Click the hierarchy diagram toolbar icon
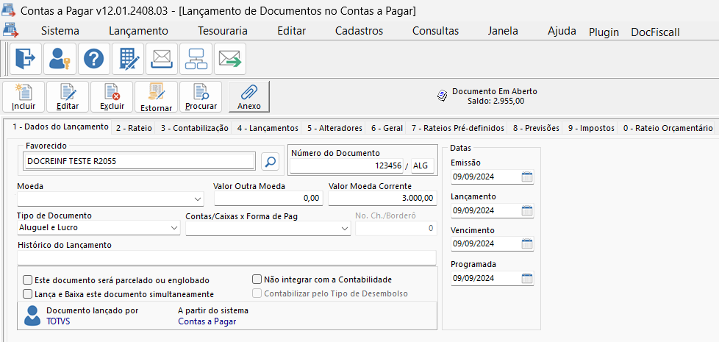Image resolution: width=719 pixels, height=342 pixels. (x=196, y=59)
